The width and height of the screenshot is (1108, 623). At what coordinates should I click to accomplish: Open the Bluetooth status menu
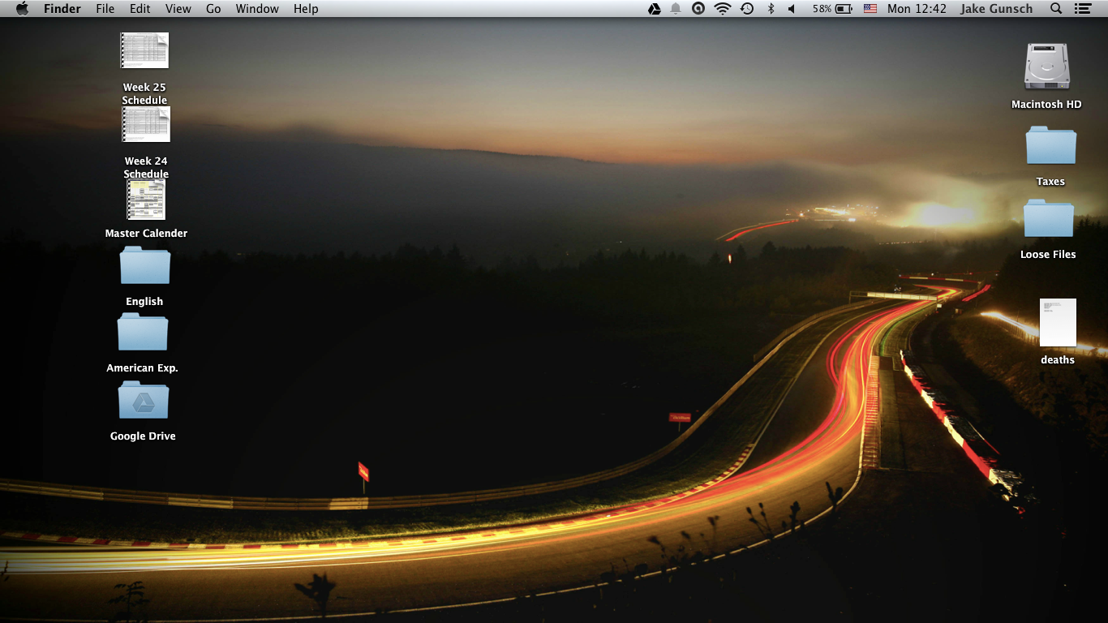tap(771, 9)
